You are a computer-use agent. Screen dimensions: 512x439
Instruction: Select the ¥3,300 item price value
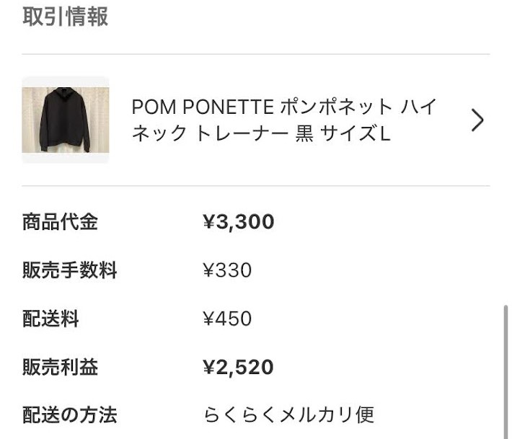click(x=239, y=222)
